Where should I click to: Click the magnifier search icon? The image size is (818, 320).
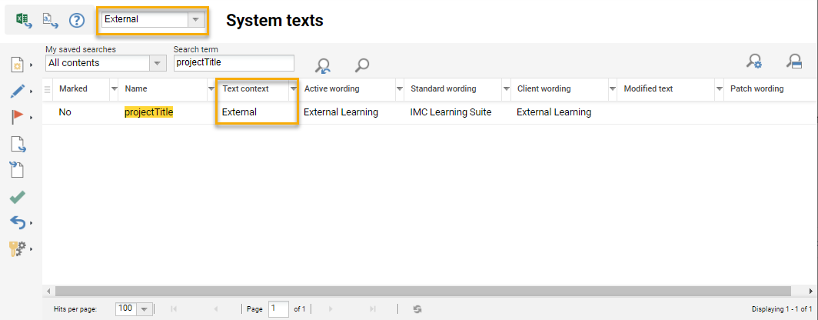point(362,65)
